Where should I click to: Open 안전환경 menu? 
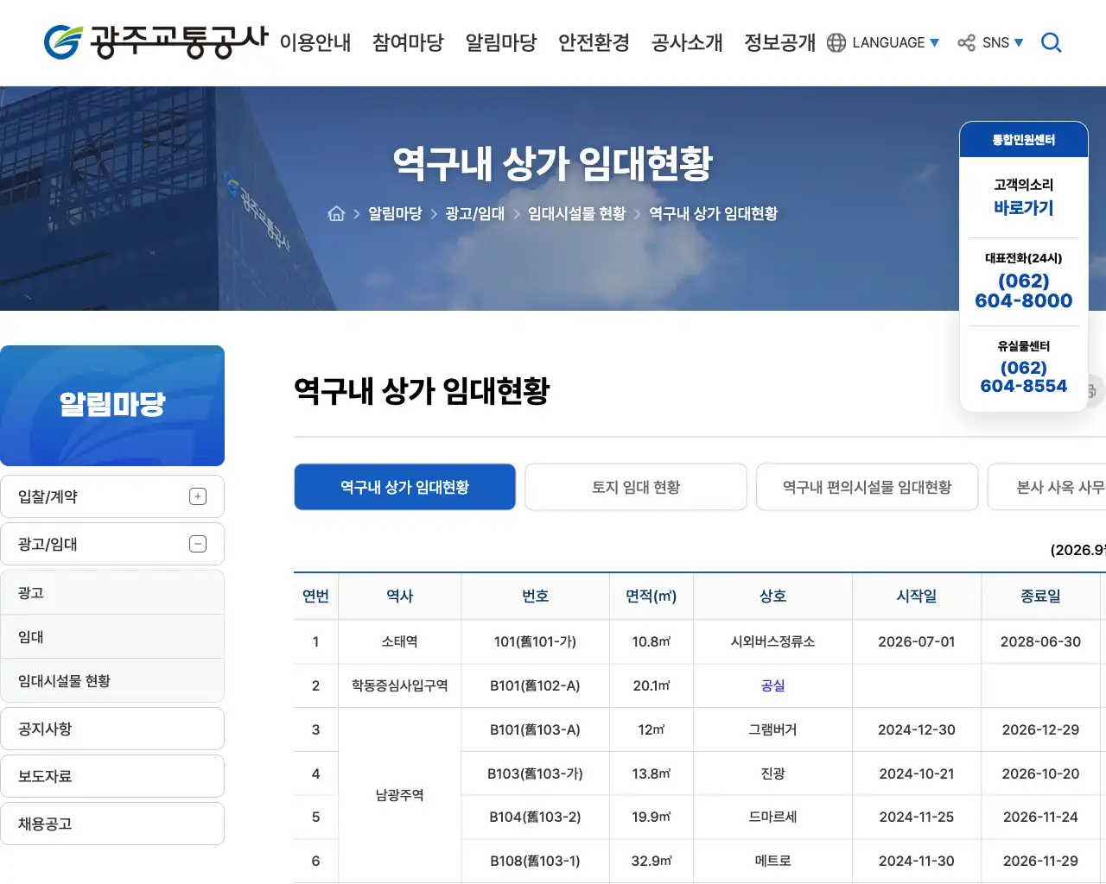pyautogui.click(x=594, y=42)
